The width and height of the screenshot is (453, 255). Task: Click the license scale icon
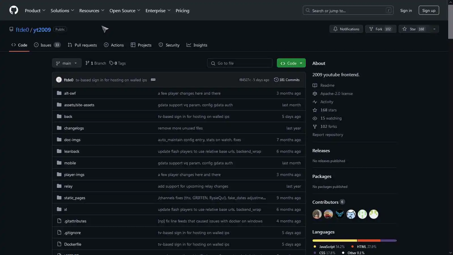315,93
